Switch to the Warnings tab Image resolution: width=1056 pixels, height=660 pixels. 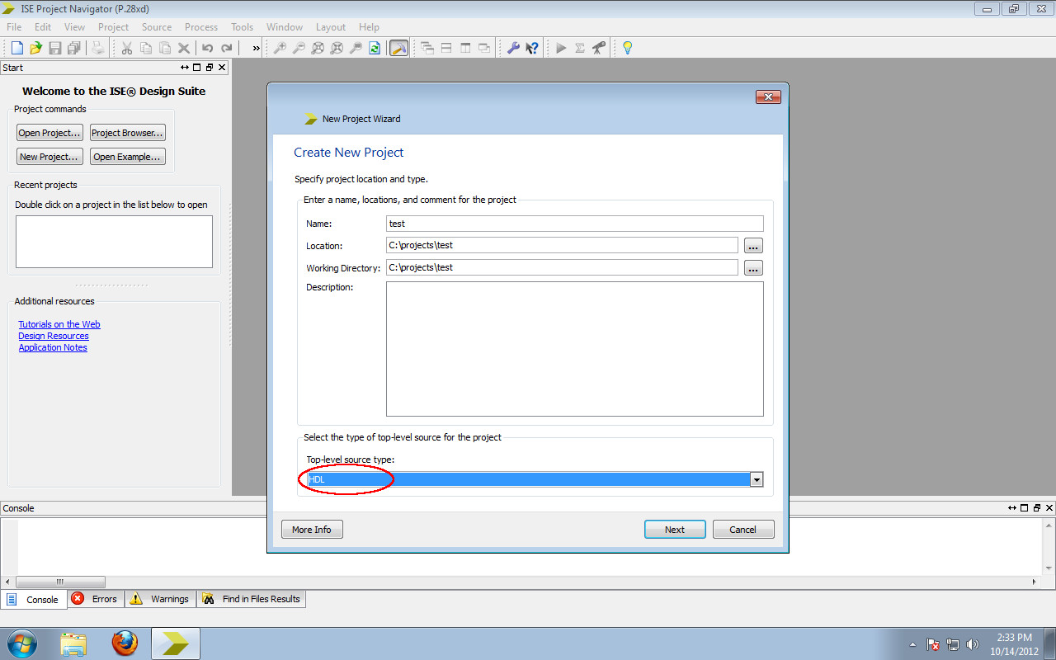coord(160,599)
